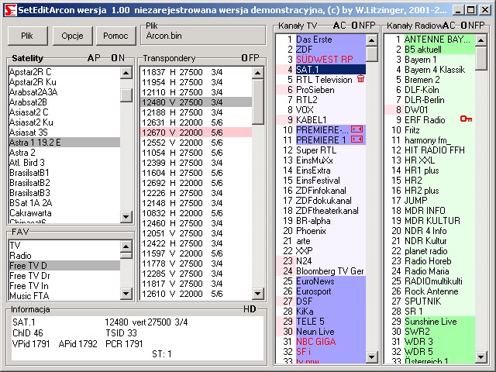The width and height of the screenshot is (496, 372).
Task: Toggle the HD marker in the Informacja panel
Action: point(250,308)
